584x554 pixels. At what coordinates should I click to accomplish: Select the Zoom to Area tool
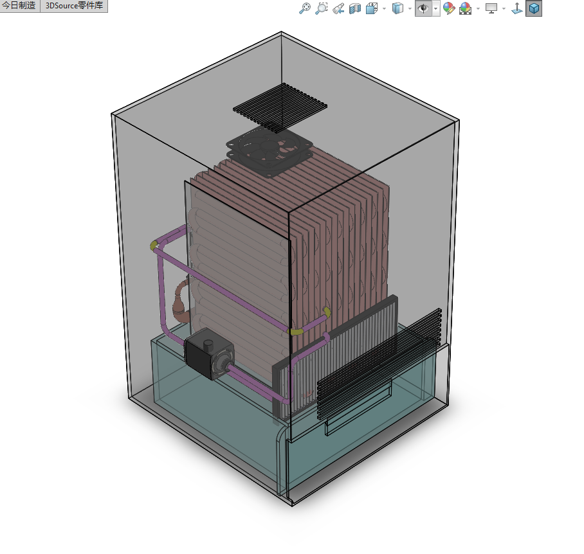click(322, 8)
